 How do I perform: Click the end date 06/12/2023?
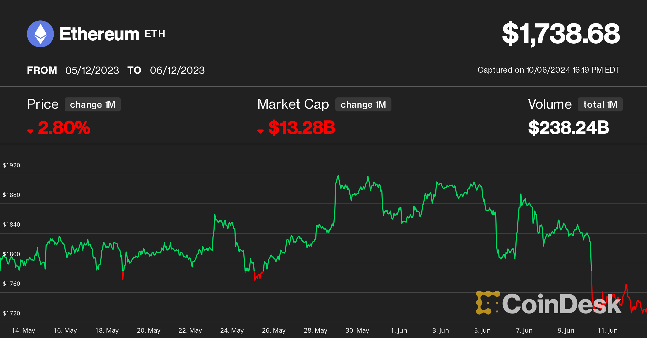177,71
